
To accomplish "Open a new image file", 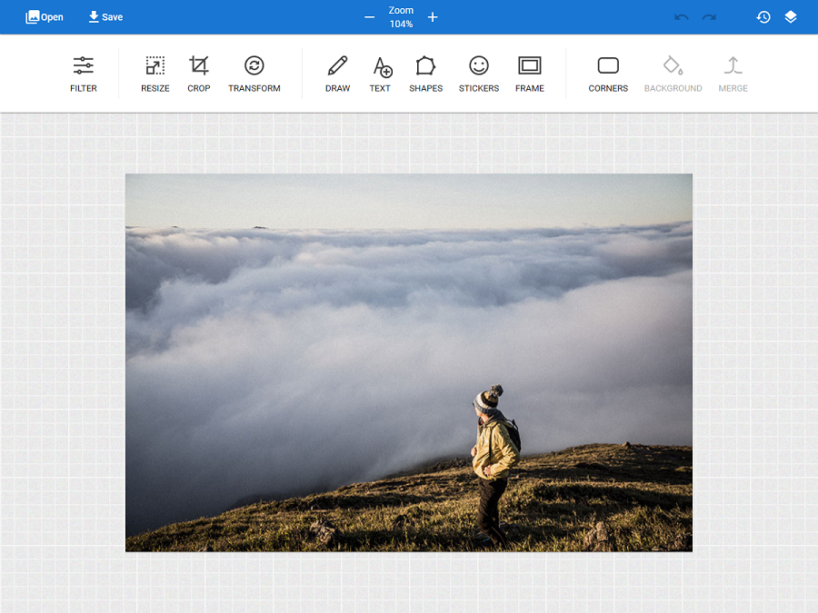I will coord(44,16).
